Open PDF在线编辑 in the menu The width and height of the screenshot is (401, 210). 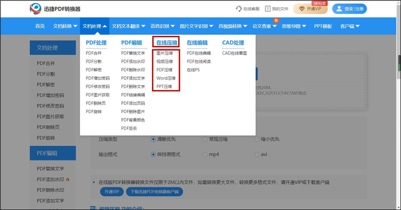point(199,53)
